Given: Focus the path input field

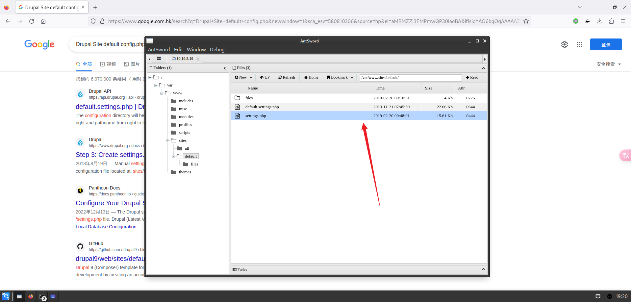Looking at the screenshot, I should [x=411, y=78].
